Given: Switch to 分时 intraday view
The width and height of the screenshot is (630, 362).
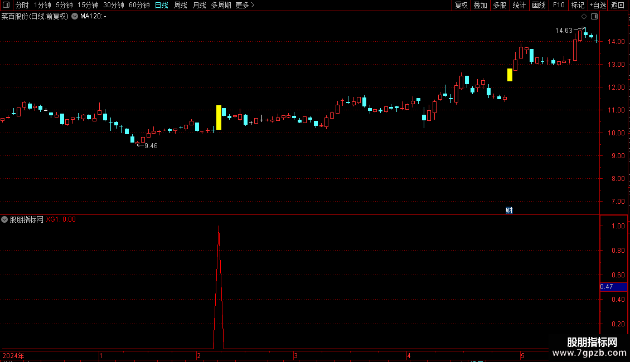Looking at the screenshot, I should coord(22,5).
